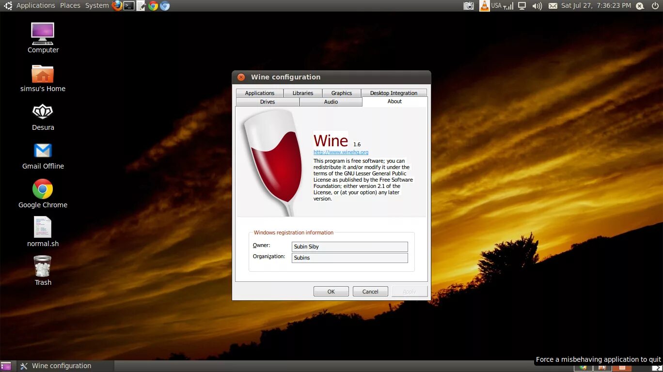Open the text editor panel launcher
The height and width of the screenshot is (372, 663).
tap(141, 6)
